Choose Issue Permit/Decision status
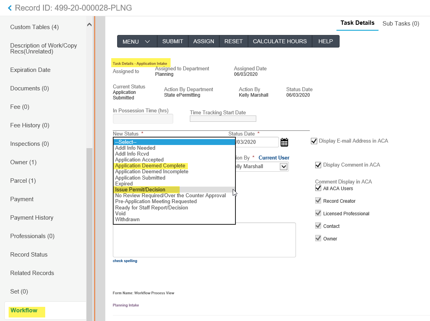This screenshot has height=321, width=430. (175, 190)
